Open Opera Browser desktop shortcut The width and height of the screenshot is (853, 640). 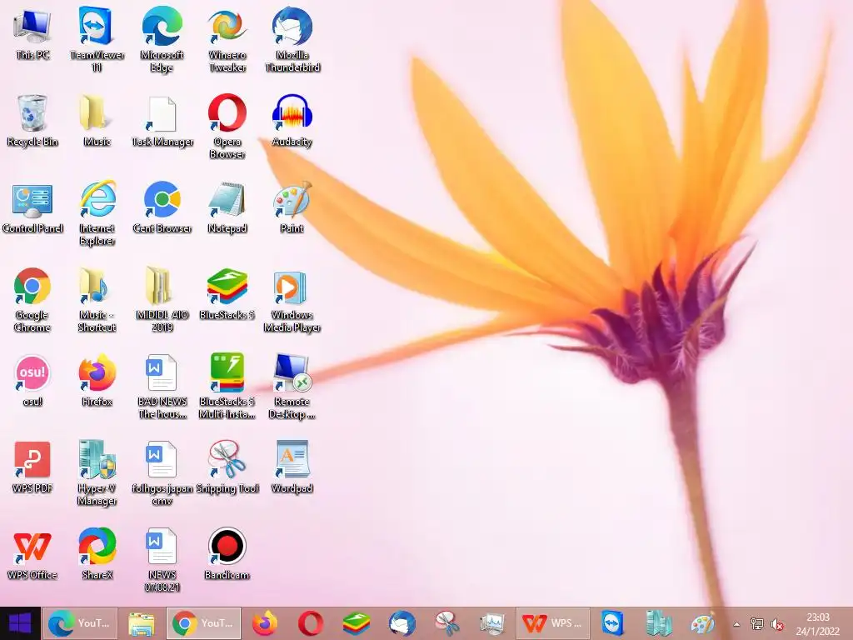[227, 127]
